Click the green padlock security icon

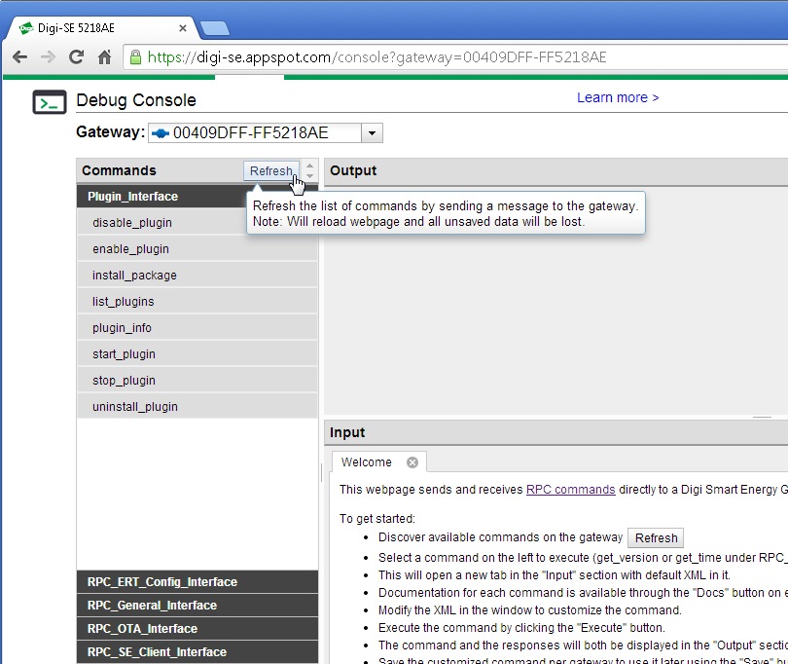coord(135,57)
